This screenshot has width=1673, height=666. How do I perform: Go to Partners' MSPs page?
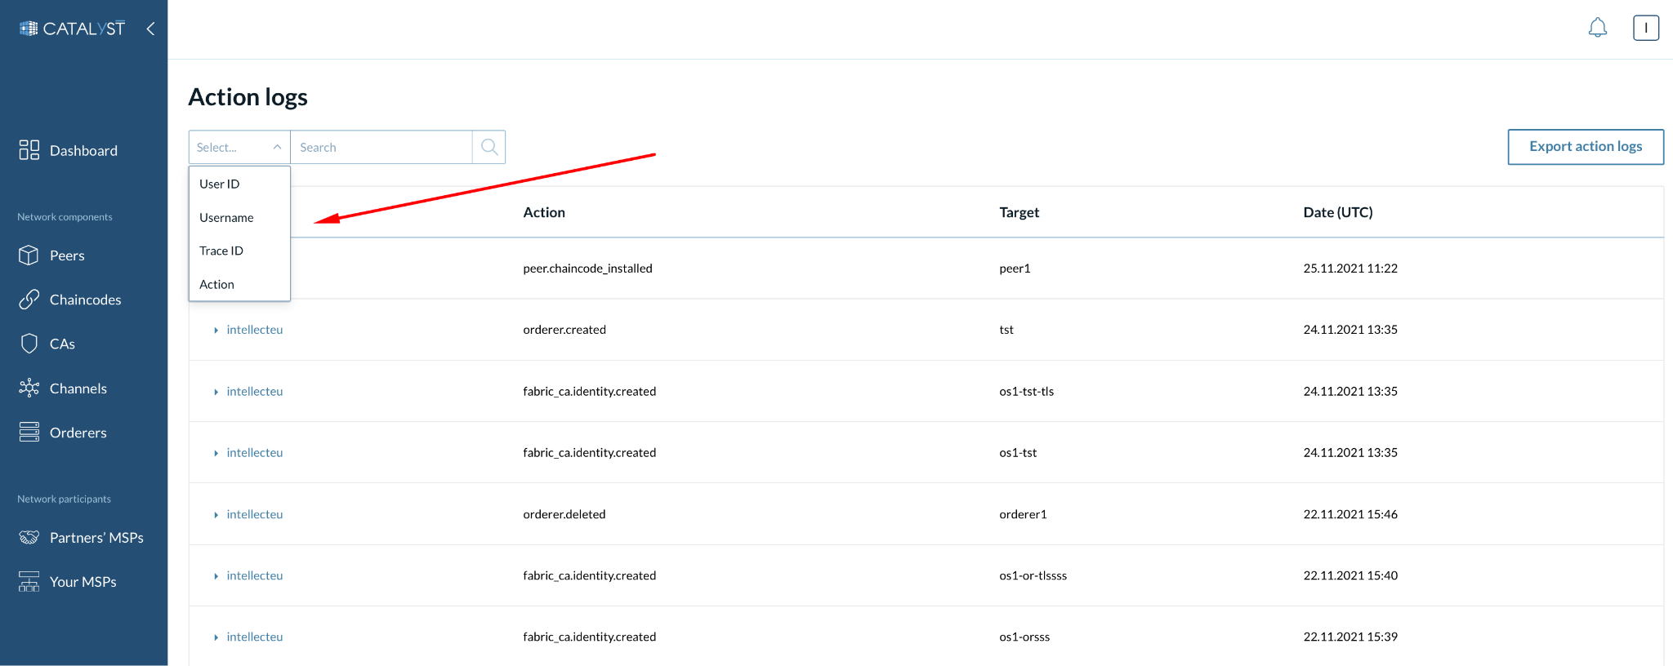pyautogui.click(x=96, y=538)
